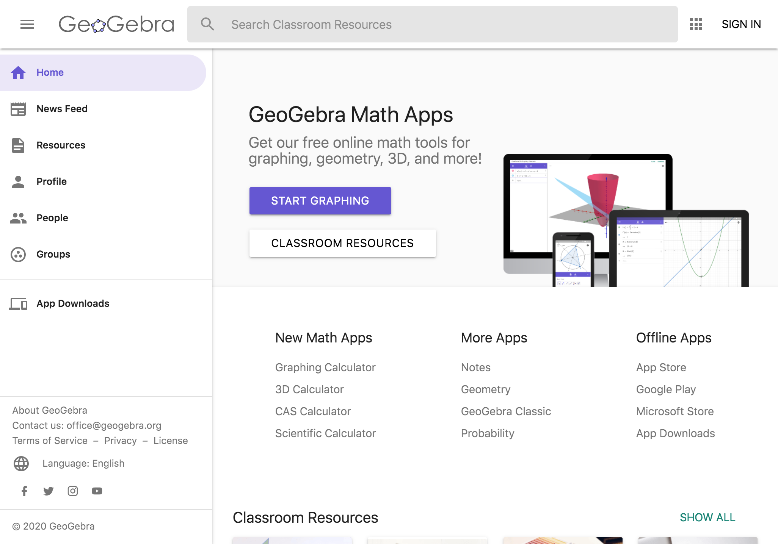Open GeoGebra's Twitter page

(49, 491)
